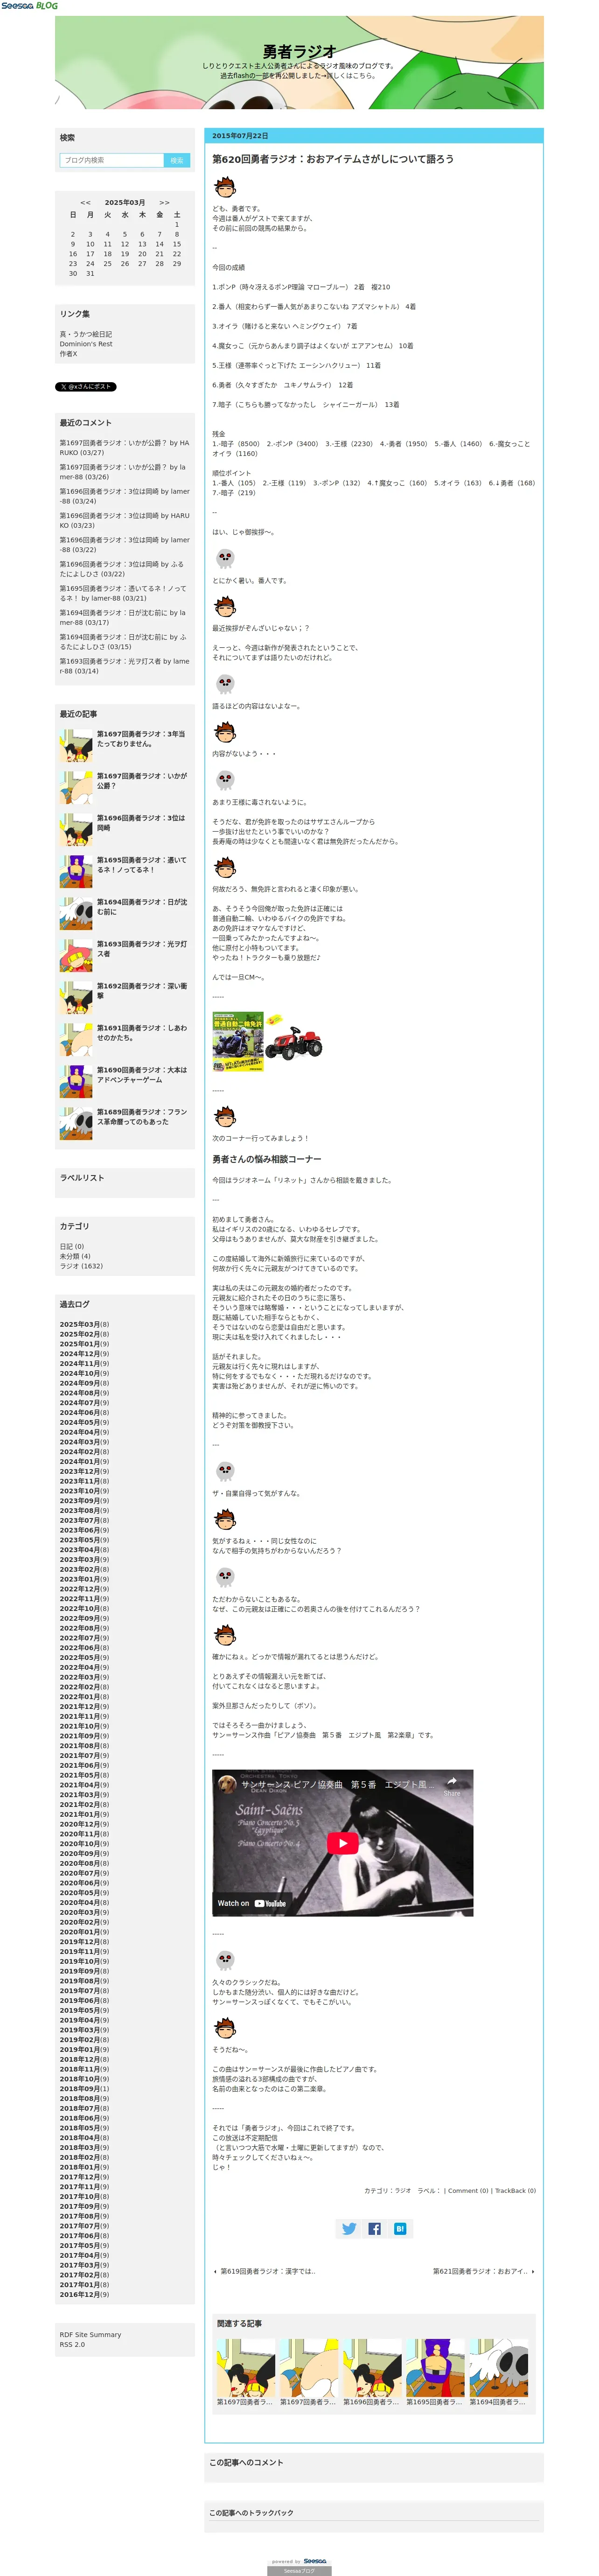Click the 検索 search button
Image resolution: width=599 pixels, height=2576 pixels.
tap(177, 160)
